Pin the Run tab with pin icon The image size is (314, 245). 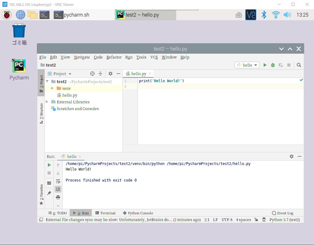[49, 193]
